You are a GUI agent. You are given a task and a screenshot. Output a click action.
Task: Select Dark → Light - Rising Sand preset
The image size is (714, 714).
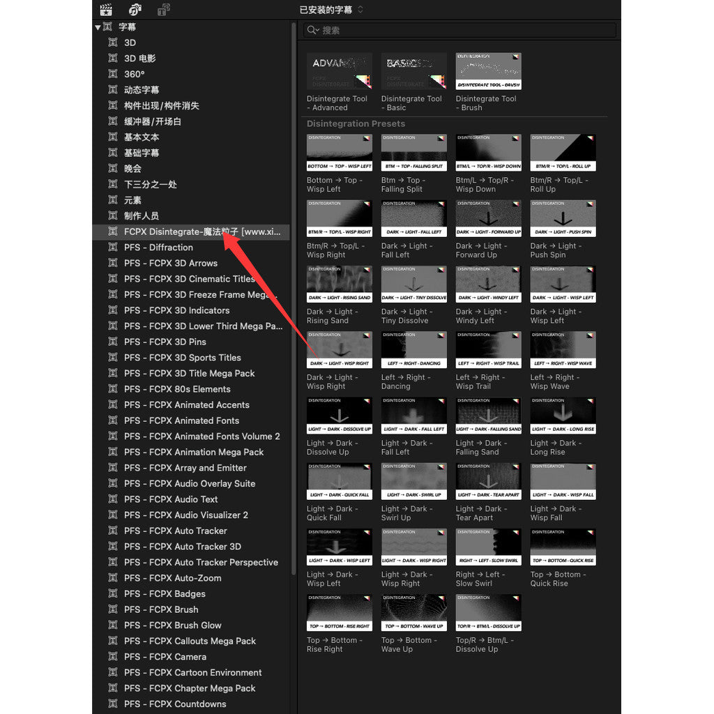[x=340, y=284]
